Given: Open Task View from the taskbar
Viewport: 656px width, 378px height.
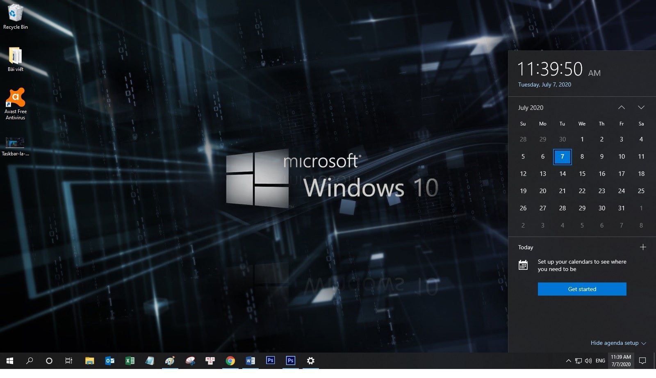Looking at the screenshot, I should (x=69, y=361).
